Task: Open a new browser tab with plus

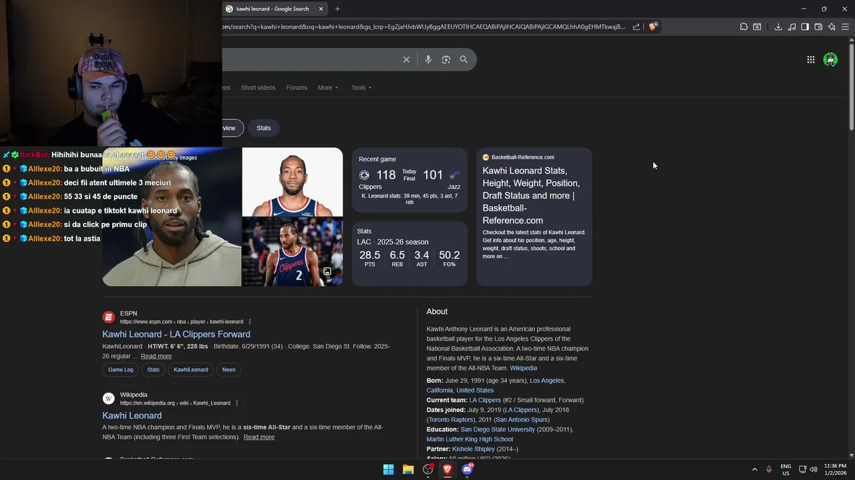Action: coord(337,9)
